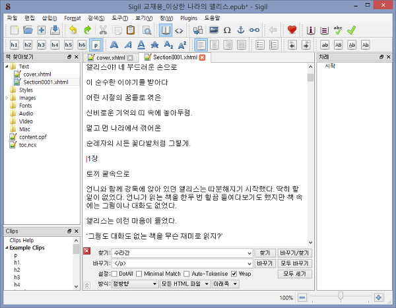
Task: Collapse the Text folder in Book Browser
Action: tap(7, 67)
